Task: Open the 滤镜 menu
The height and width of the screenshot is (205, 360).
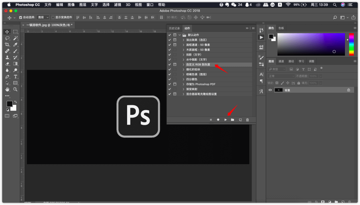Action: pos(118,5)
